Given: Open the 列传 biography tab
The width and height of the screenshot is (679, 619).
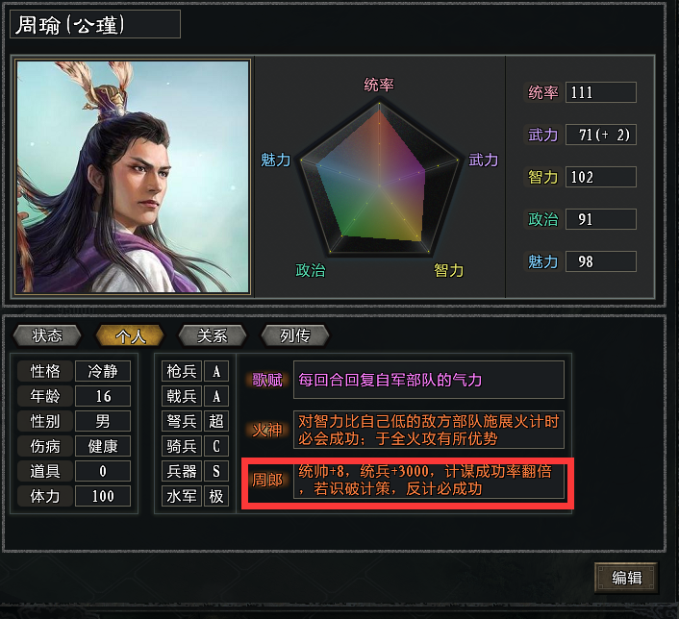Looking at the screenshot, I should click(295, 335).
